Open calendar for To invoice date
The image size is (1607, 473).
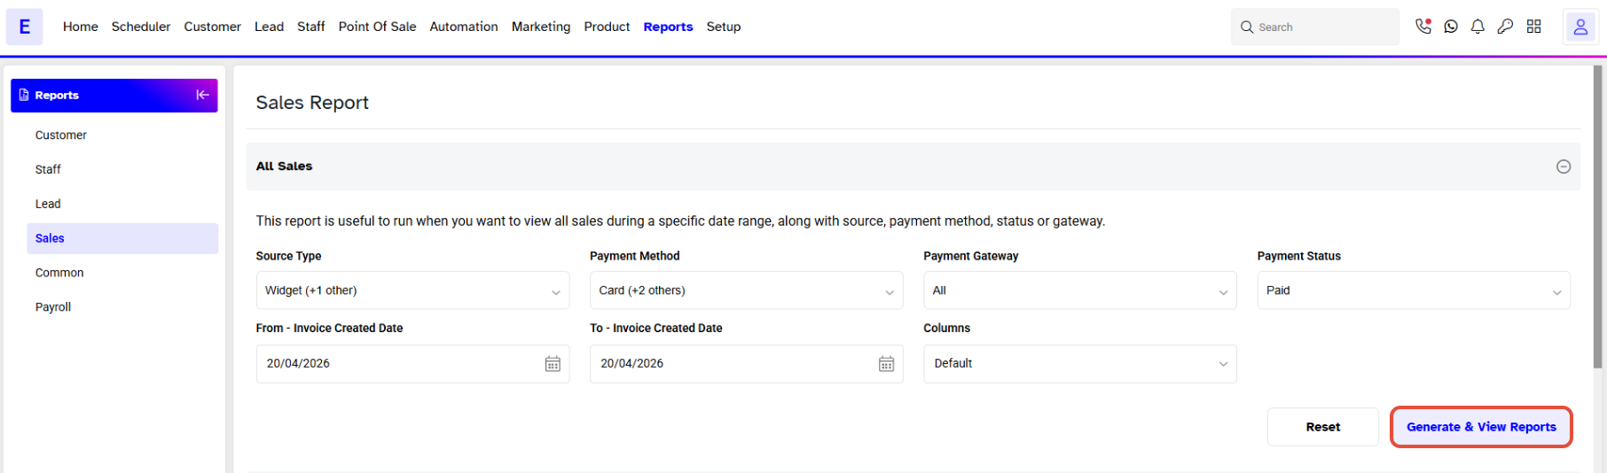pyautogui.click(x=886, y=364)
